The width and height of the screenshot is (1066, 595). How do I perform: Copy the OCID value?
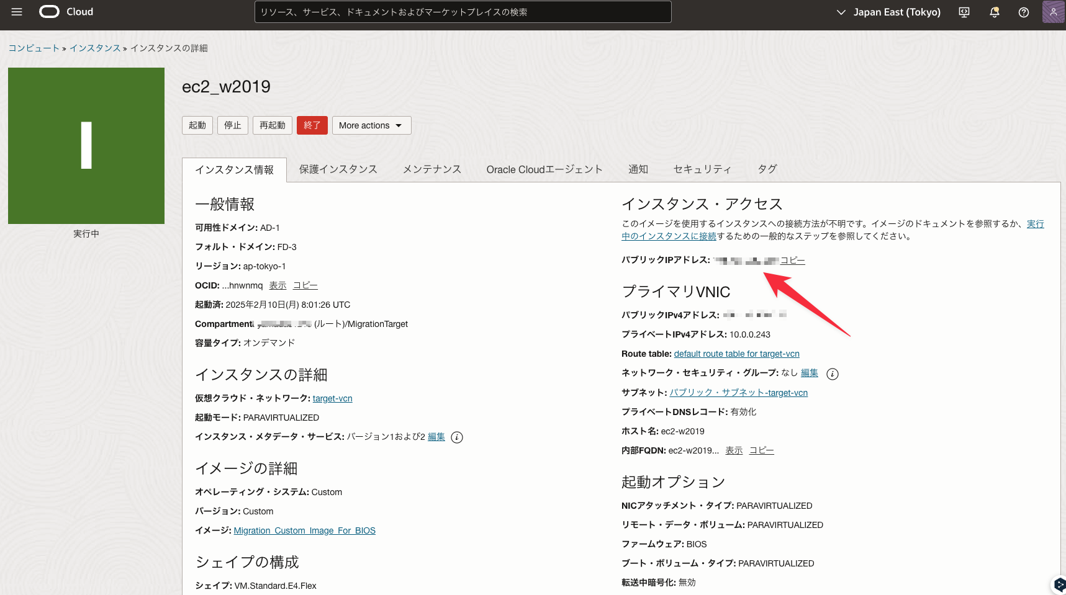pos(305,285)
